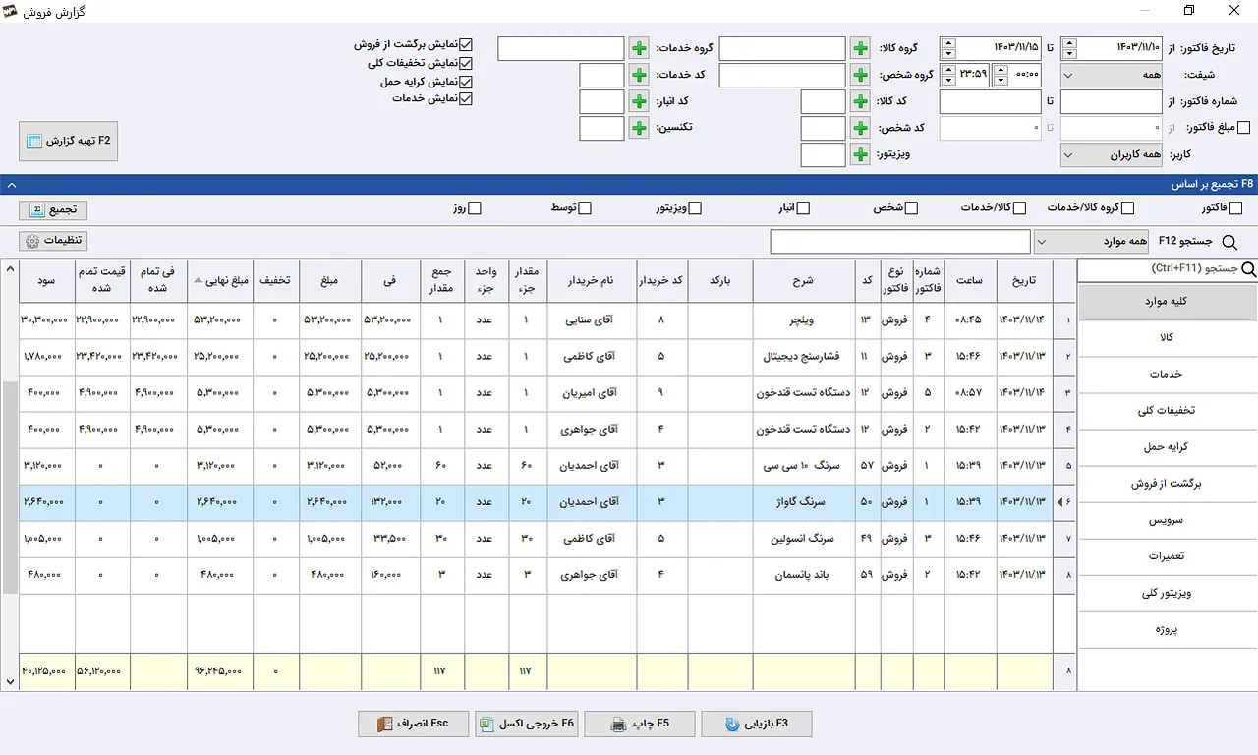The image size is (1258, 755).
Task: Open تنظیمات settings button
Action: pos(53,241)
